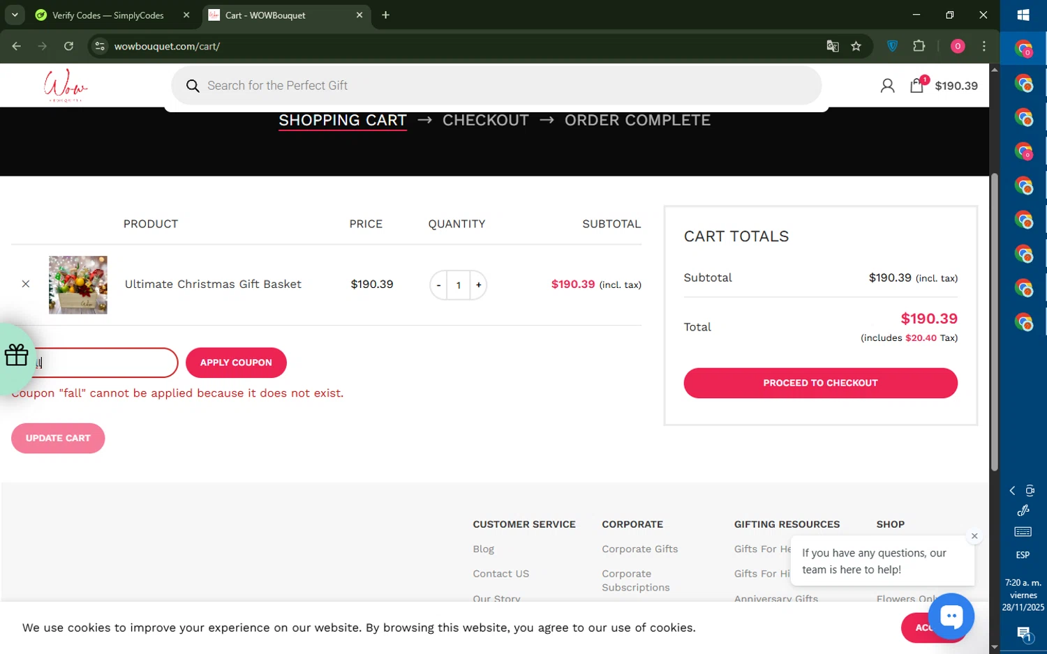Increase quantity with plus button
Image resolution: width=1047 pixels, height=654 pixels.
pos(479,284)
